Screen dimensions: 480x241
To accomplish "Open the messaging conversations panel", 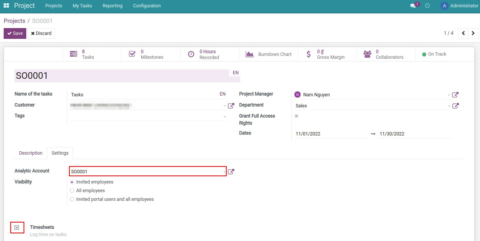I will pyautogui.click(x=413, y=6).
